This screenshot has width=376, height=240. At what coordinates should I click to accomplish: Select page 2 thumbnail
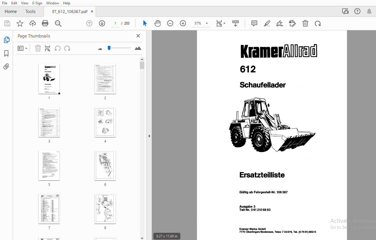coord(105,79)
